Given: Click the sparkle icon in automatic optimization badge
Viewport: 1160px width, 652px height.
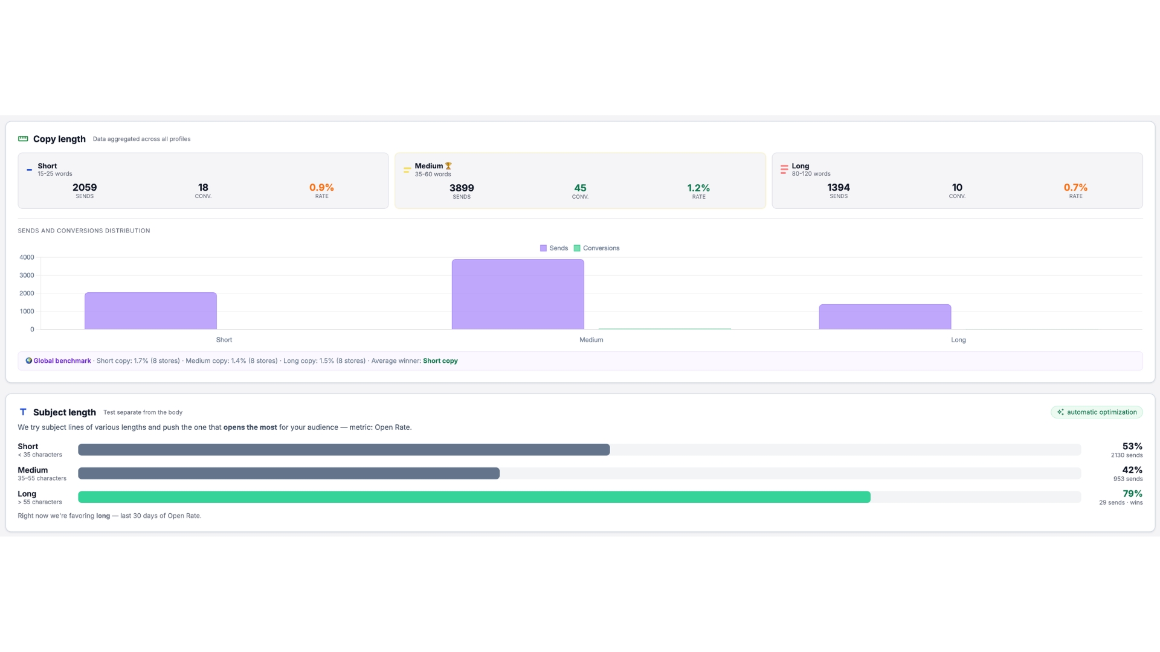Looking at the screenshot, I should [1060, 412].
